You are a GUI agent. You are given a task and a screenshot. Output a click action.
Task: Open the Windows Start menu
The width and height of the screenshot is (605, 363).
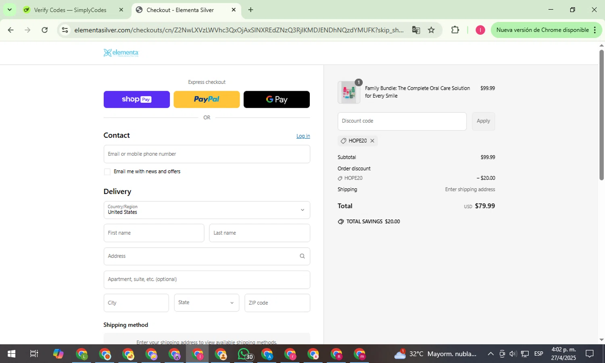(11, 354)
